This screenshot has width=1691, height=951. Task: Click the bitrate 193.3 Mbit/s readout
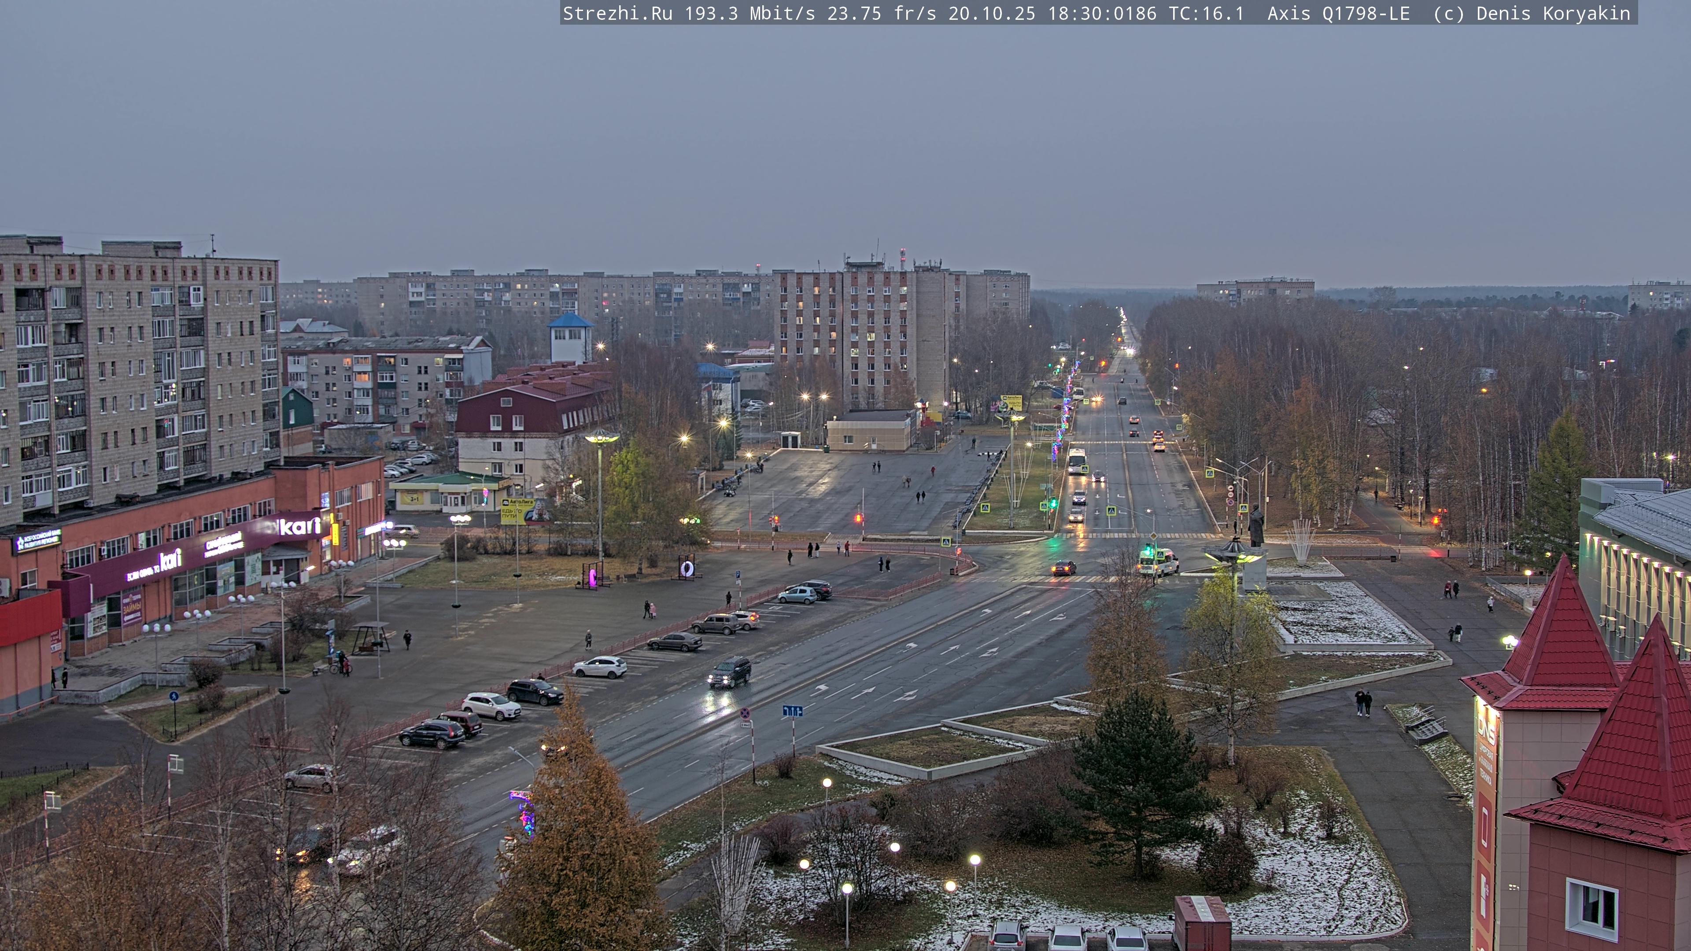(x=750, y=13)
